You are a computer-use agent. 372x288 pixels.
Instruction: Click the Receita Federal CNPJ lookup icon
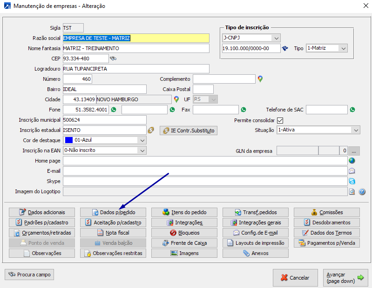[285, 48]
